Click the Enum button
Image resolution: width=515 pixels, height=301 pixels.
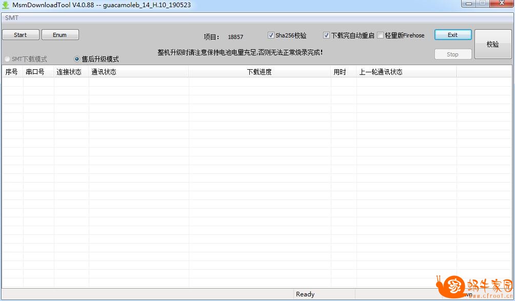(x=60, y=35)
